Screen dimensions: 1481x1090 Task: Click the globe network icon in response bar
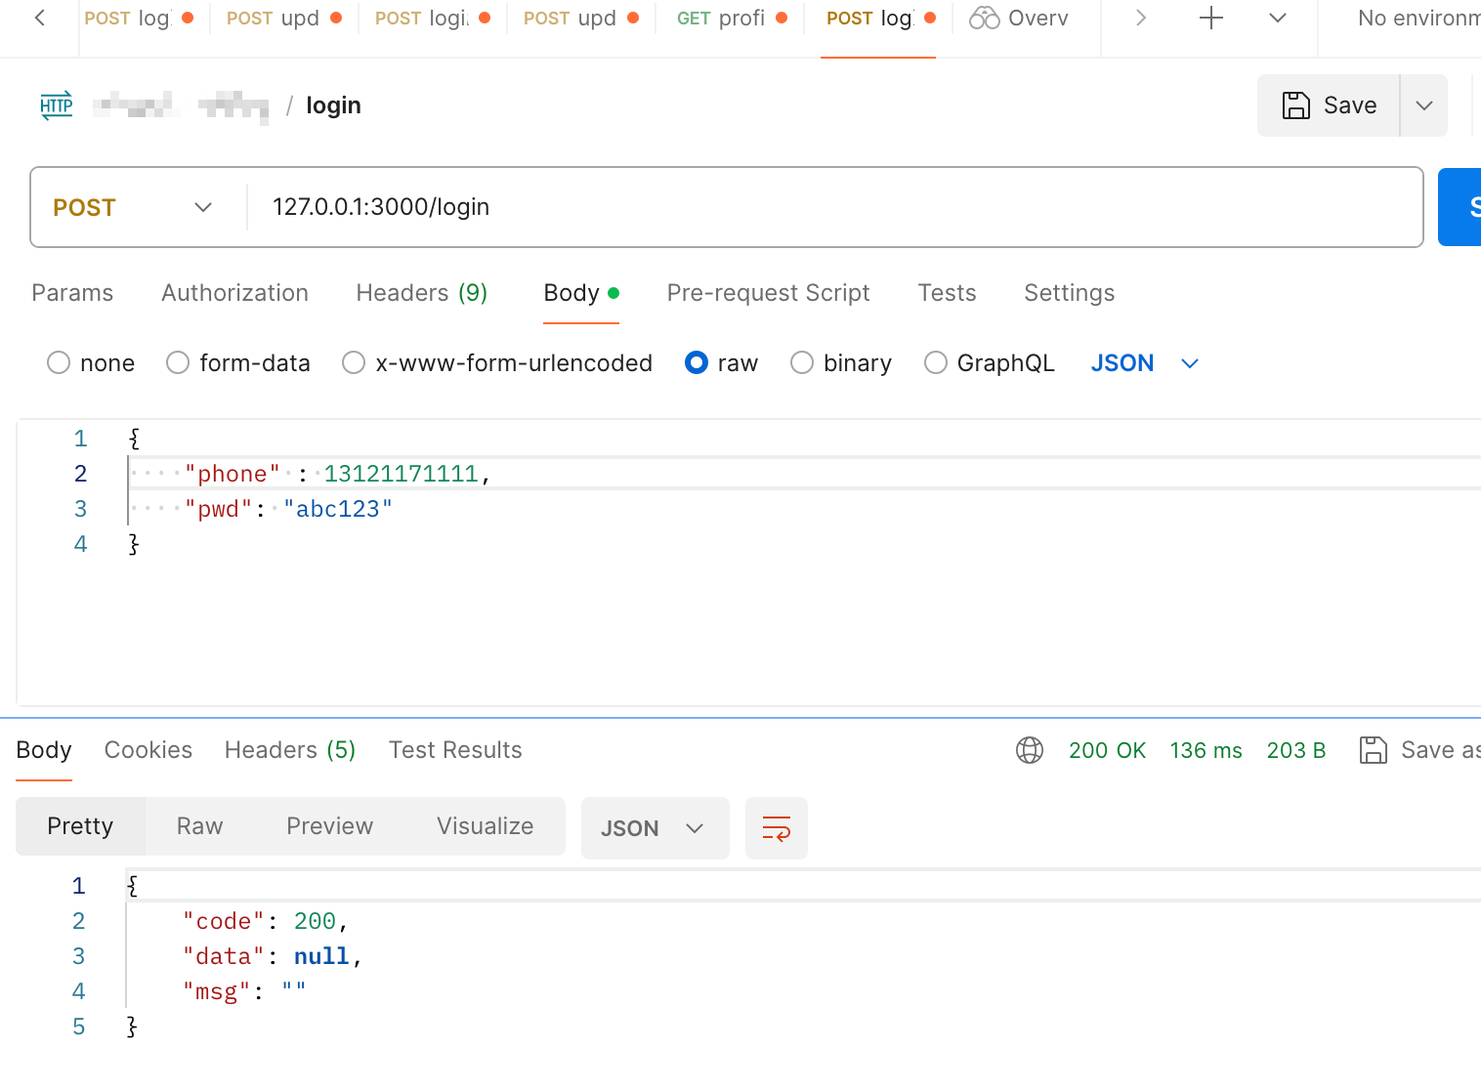(1030, 750)
